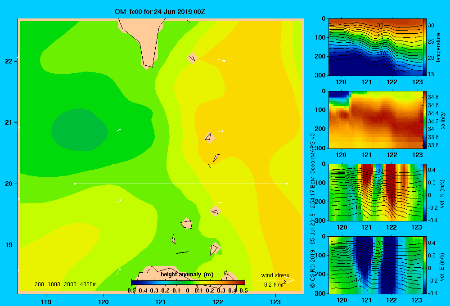Click the wind vector near 19.7N 120.3E
Viewport: 450px width, 306px height.
119,201
